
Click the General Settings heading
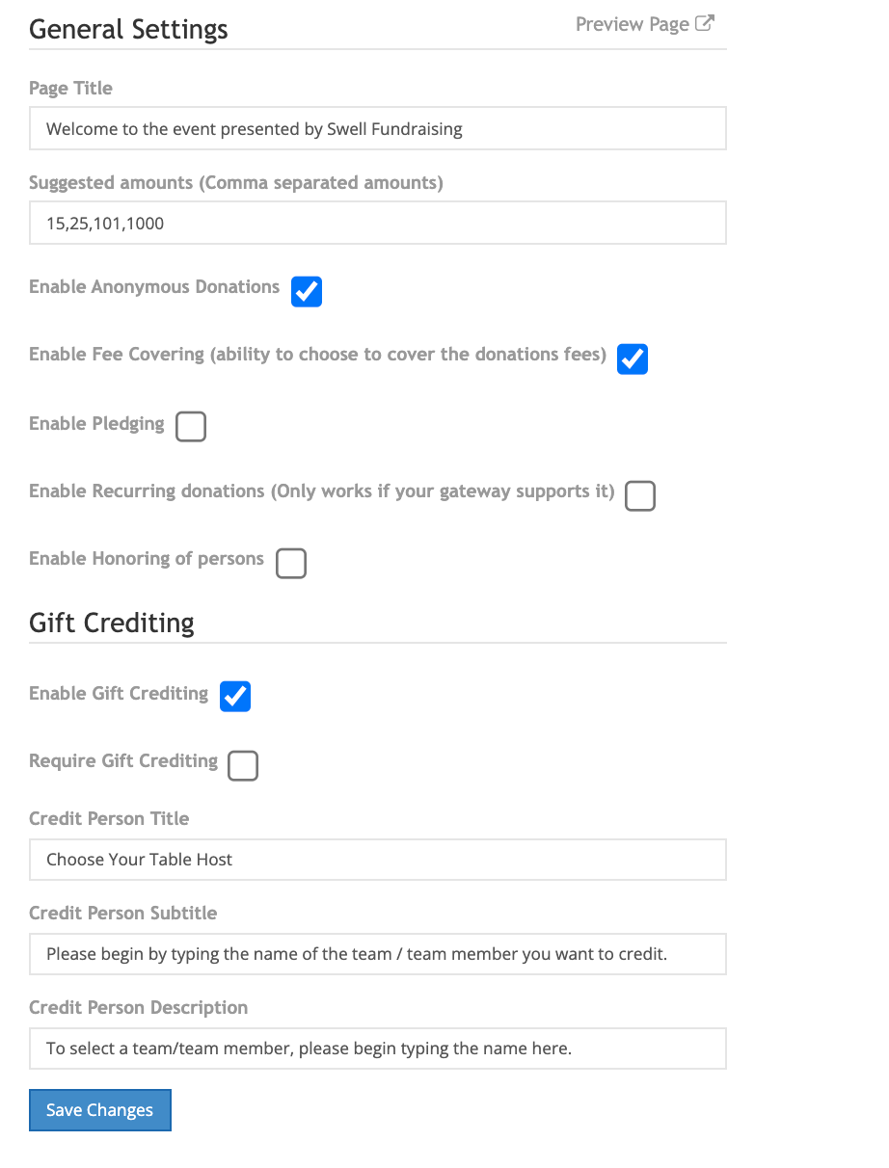pyautogui.click(x=128, y=29)
